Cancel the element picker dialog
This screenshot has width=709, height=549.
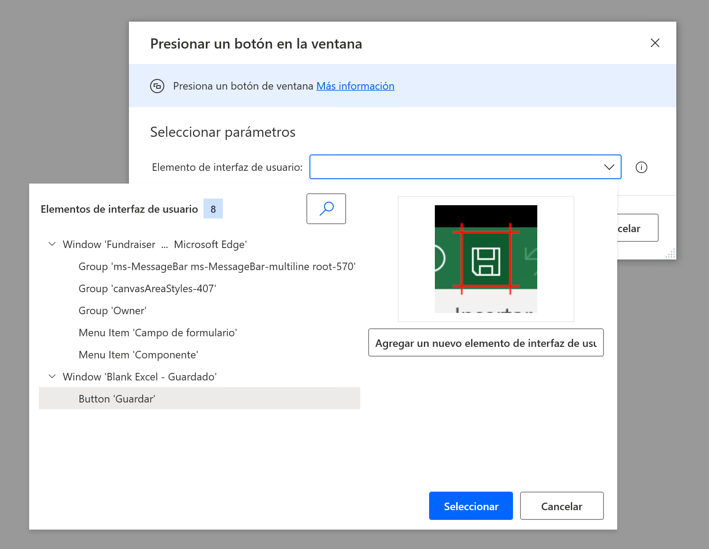click(x=562, y=506)
